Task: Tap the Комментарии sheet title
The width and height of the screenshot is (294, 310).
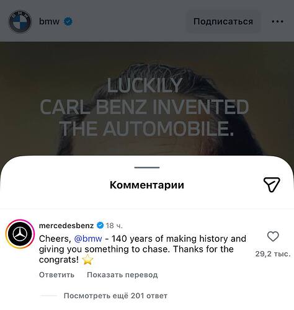Action: coord(147,185)
